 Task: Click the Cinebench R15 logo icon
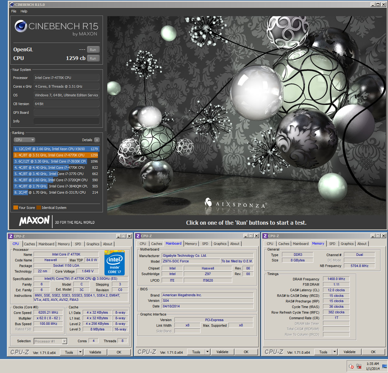pos(21,26)
